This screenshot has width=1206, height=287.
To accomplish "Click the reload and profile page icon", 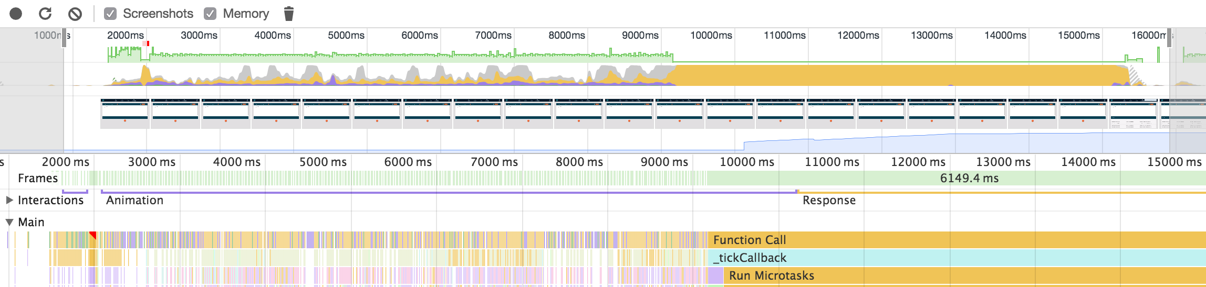I will [x=46, y=14].
